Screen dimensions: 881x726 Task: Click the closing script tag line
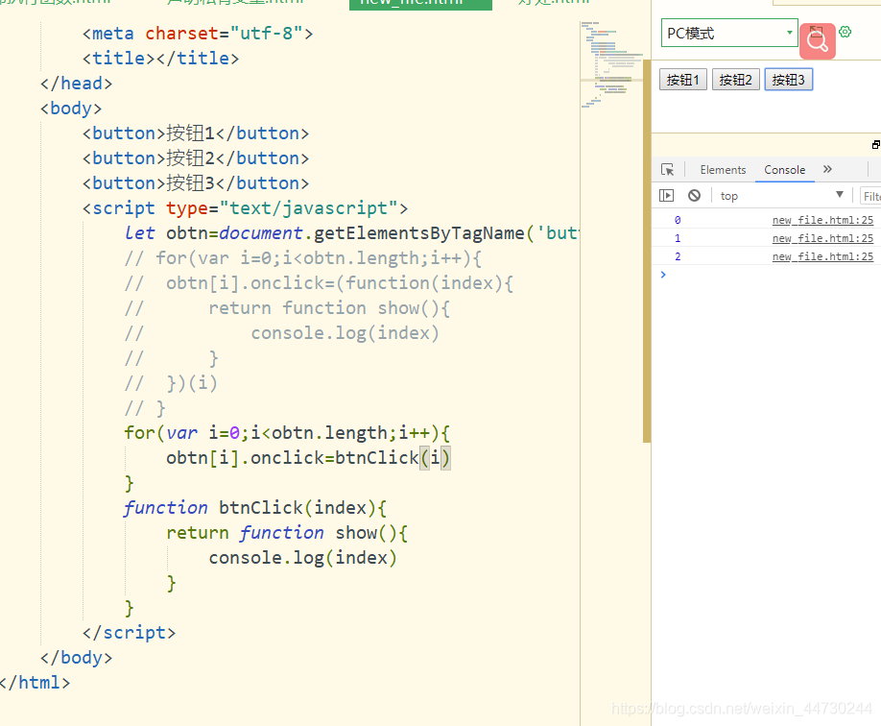pos(130,633)
